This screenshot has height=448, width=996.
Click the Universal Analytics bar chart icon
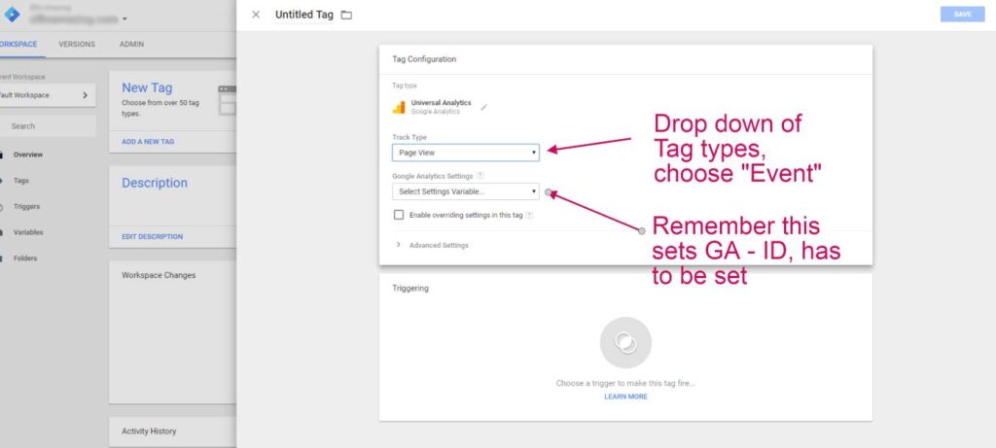399,107
